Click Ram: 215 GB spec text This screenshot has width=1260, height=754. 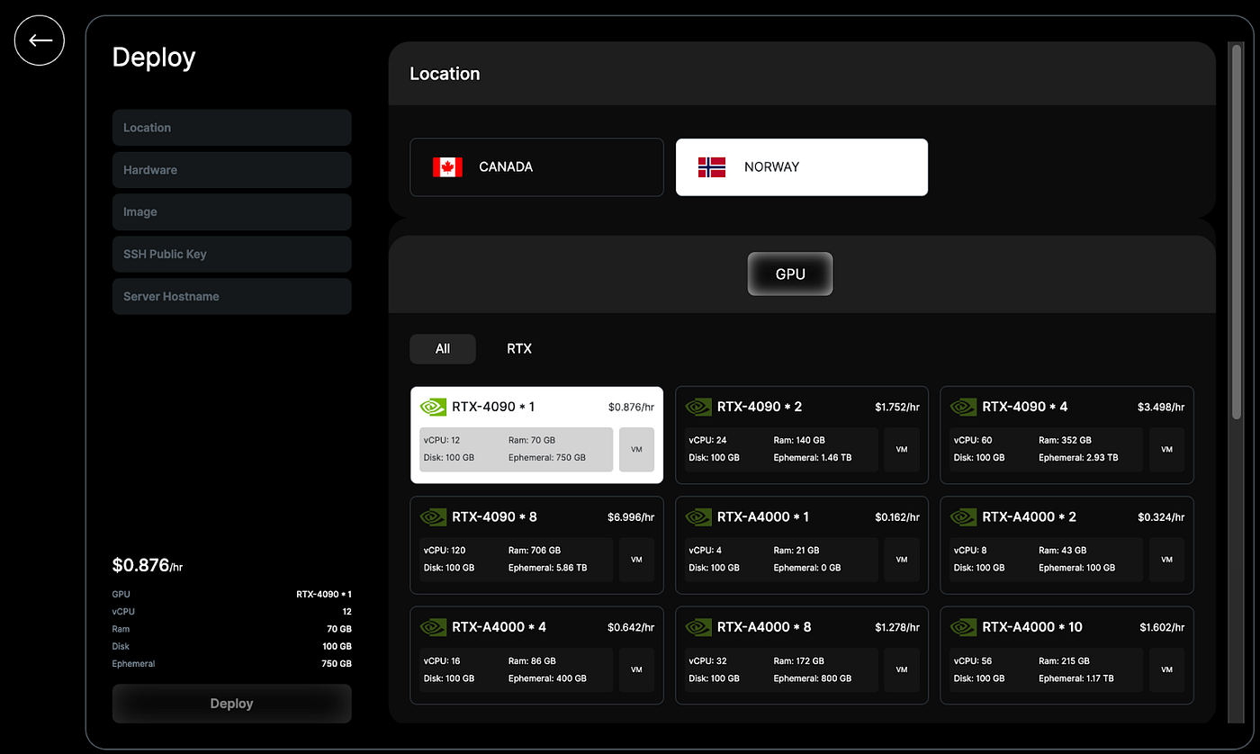(1064, 661)
